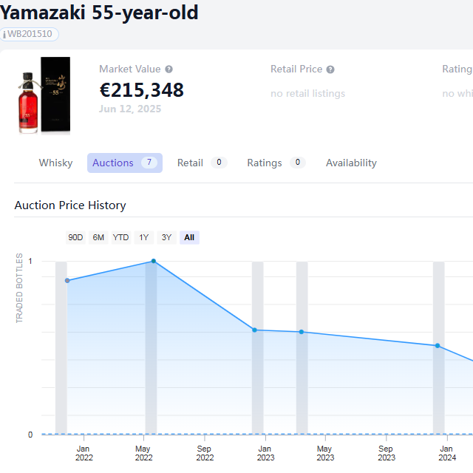Click the first data point before Jan 2022
Viewport: 473px width, 473px height.
67,281
